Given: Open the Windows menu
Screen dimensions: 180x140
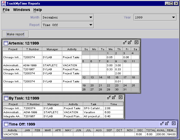Looking at the screenshot, I should pos(22,10).
